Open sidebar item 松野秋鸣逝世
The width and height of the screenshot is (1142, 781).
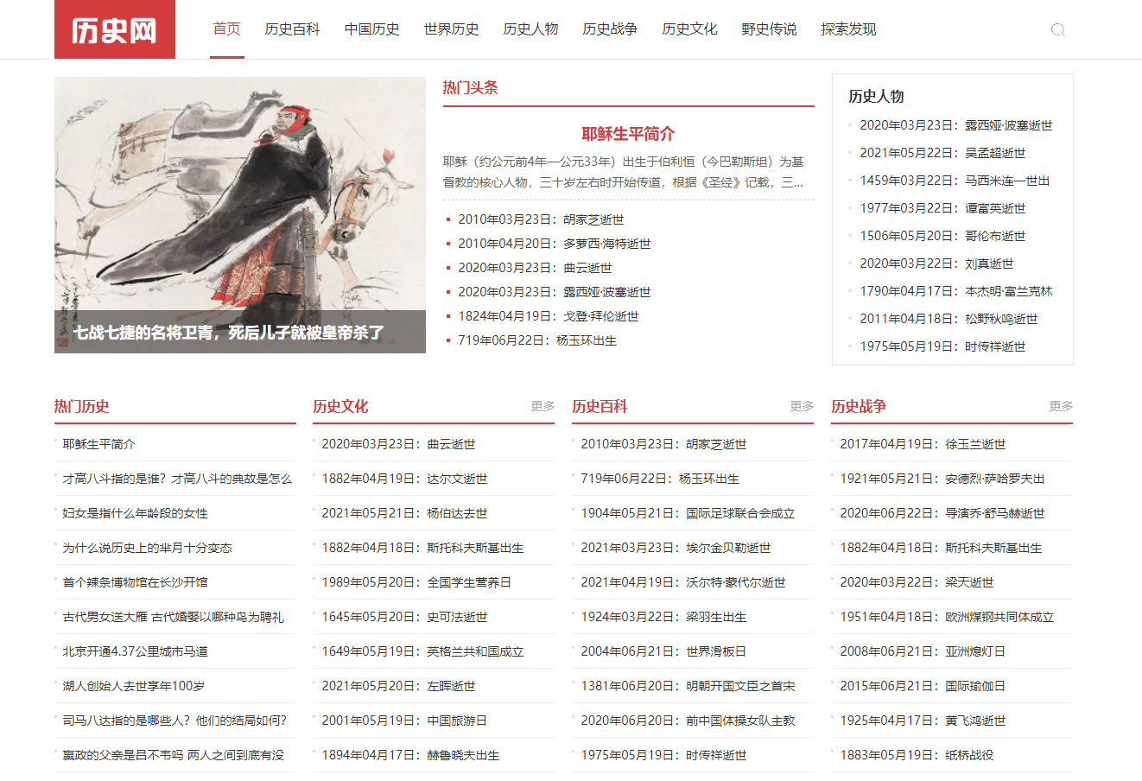click(948, 319)
